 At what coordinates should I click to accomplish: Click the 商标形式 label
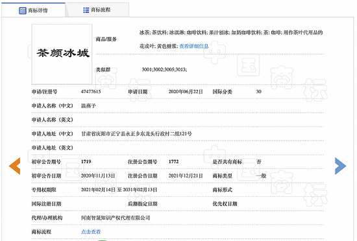click(222, 190)
